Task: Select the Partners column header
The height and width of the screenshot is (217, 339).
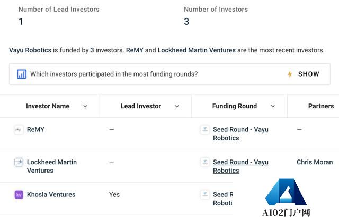Action: tap(321, 106)
